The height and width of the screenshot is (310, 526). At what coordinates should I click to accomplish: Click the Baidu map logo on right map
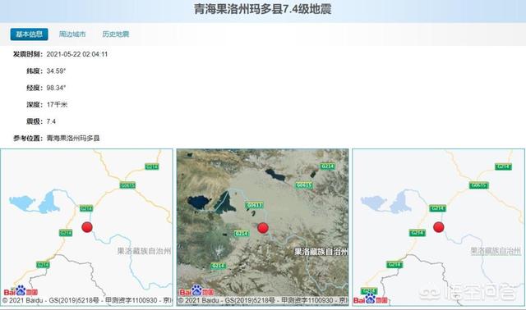click(x=371, y=299)
